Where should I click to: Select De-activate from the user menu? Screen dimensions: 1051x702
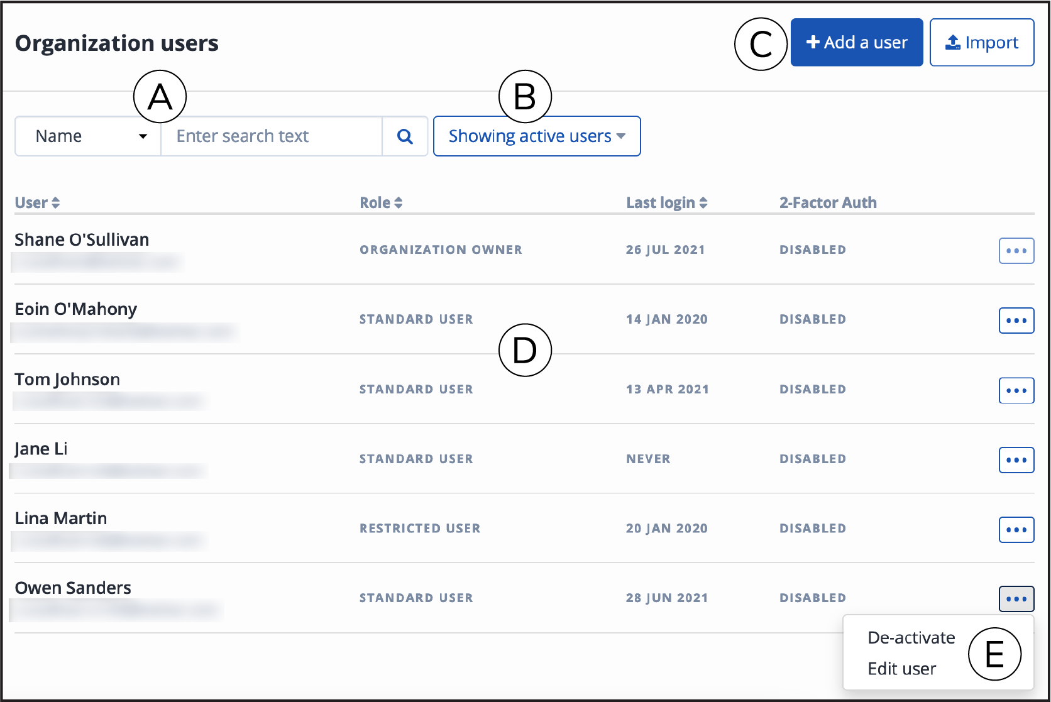click(x=911, y=638)
